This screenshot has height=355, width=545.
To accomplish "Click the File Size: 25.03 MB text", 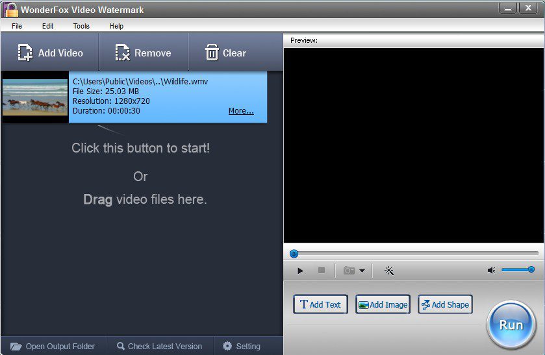I will click(x=106, y=92).
